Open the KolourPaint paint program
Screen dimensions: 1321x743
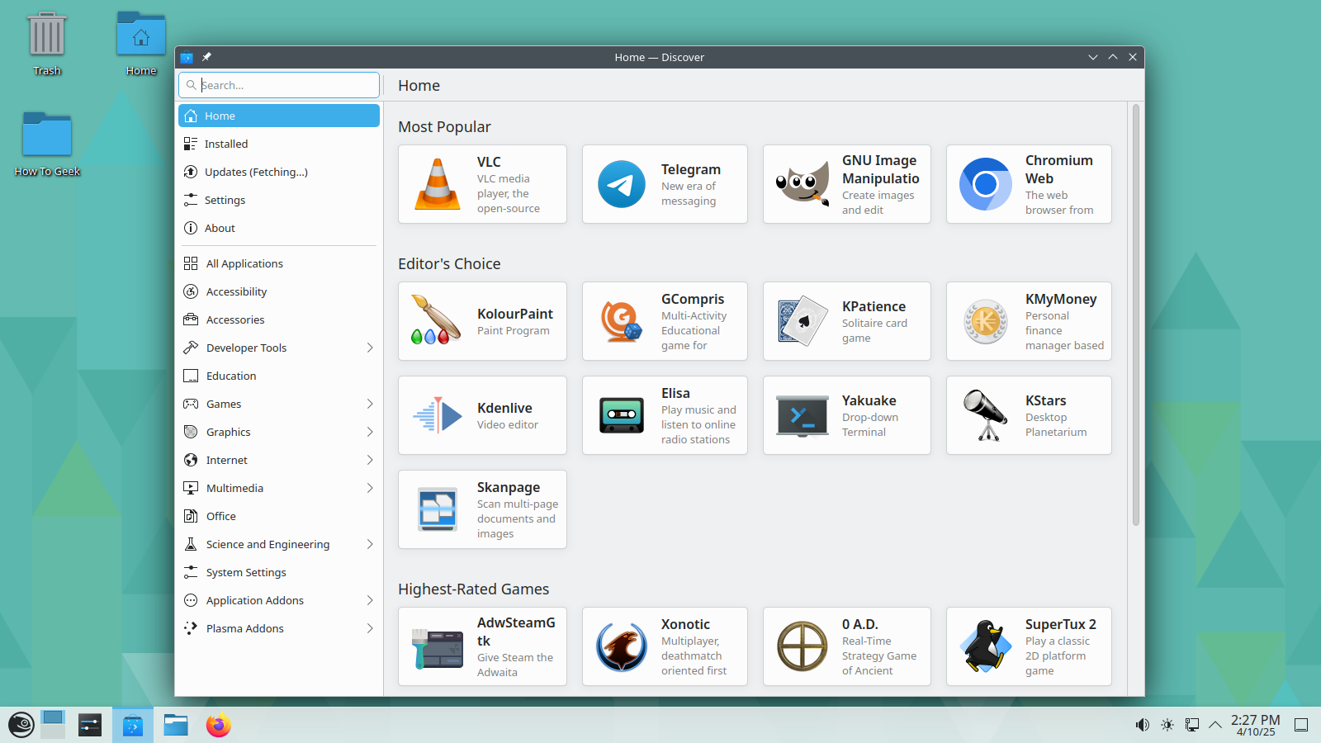(482, 321)
